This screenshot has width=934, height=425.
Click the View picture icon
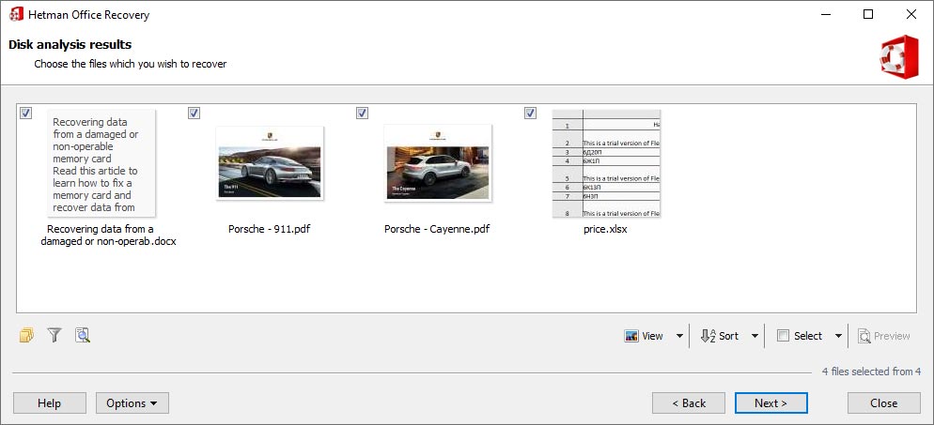coord(631,336)
